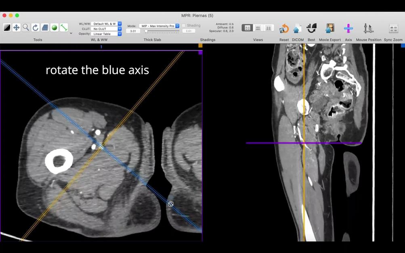Activate the Zoom magnifier tool
Image resolution: width=405 pixels, height=253 pixels.
(25, 27)
